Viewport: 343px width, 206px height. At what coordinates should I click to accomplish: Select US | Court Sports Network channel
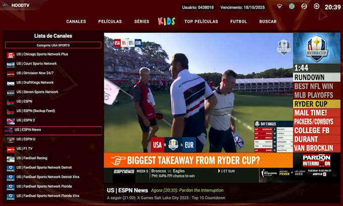[x=36, y=64]
